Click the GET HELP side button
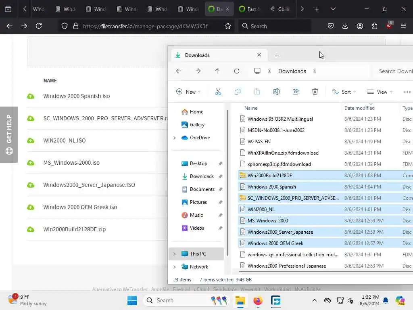The image size is (413, 310). click(x=9, y=134)
